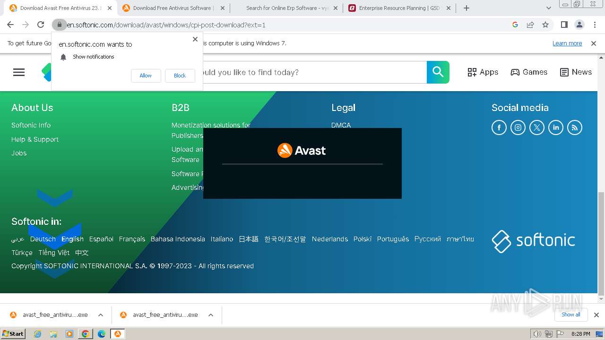Select Português language
Viewport: 605px width, 340px height.
point(393,239)
